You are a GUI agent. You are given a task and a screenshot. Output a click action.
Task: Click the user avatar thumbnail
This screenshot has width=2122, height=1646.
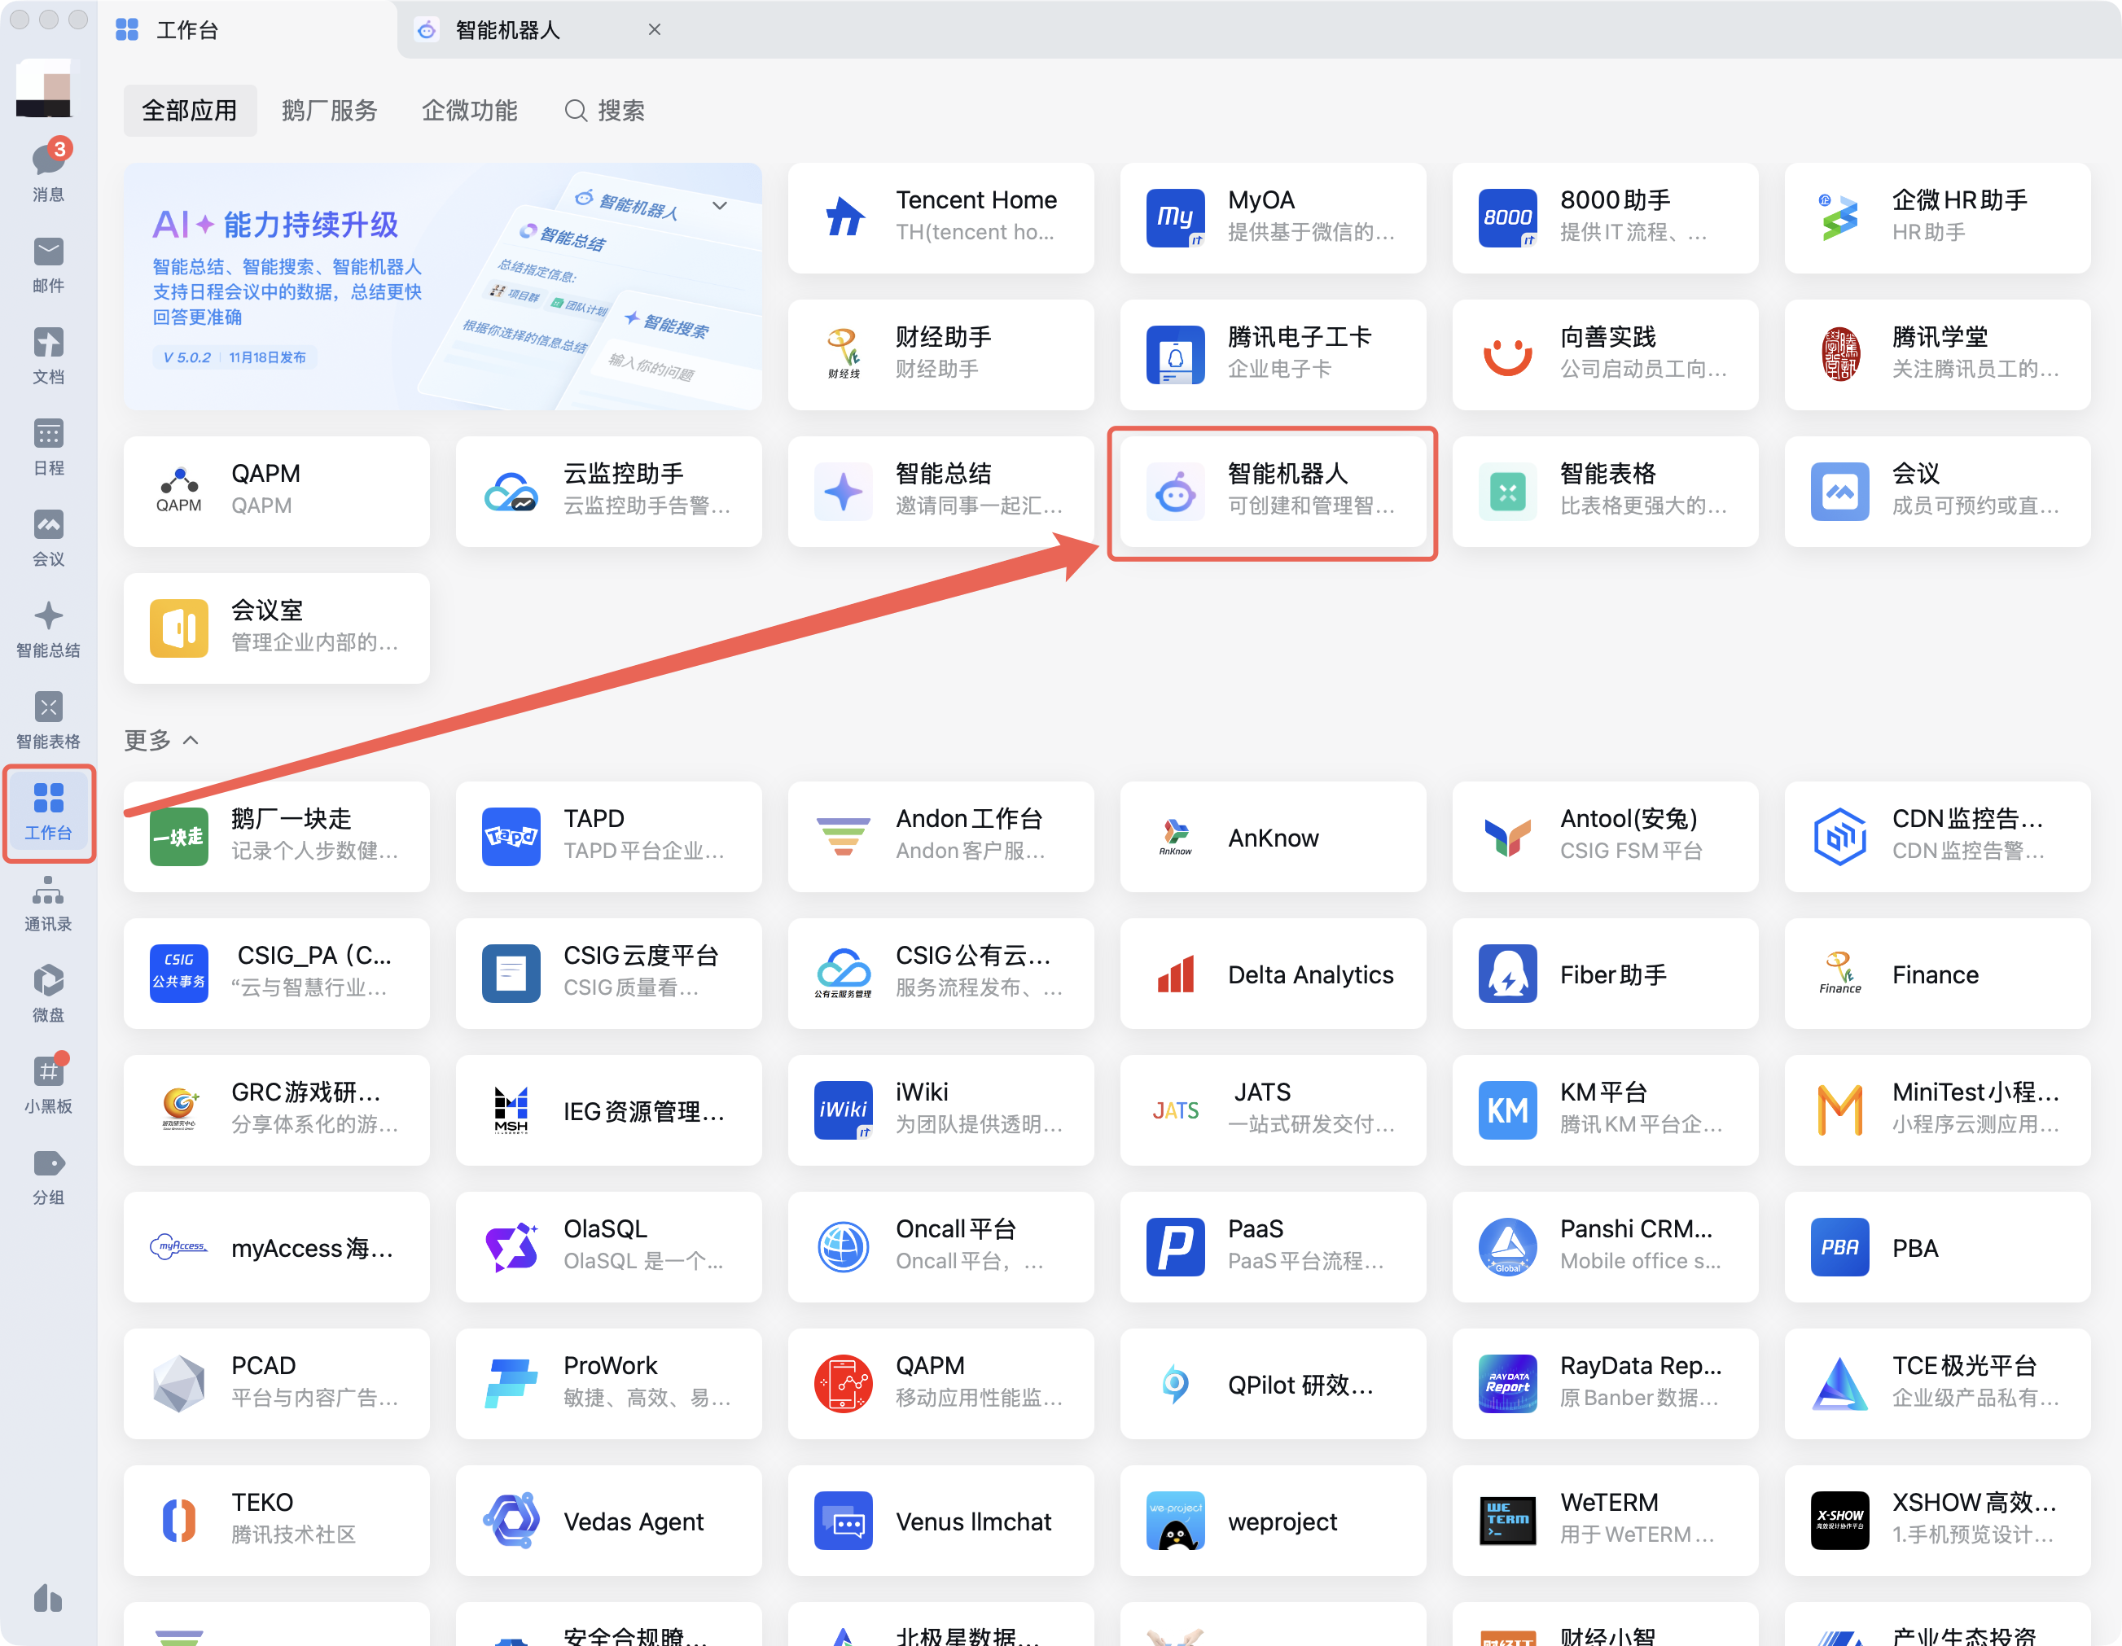coord(44,87)
